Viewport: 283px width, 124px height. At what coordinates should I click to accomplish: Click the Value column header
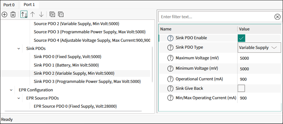pyautogui.click(x=244, y=29)
